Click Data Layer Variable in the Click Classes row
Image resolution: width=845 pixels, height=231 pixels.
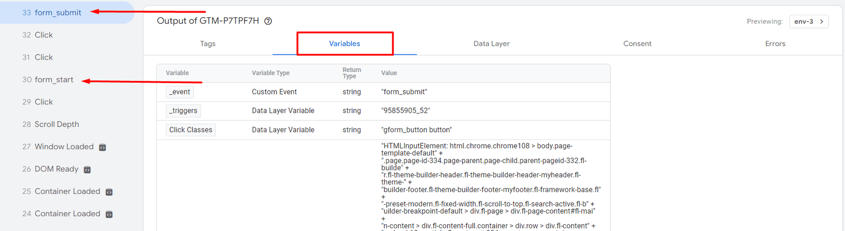tap(283, 129)
